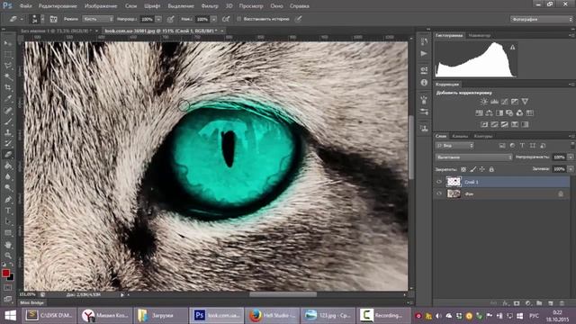
Task: Open the tool preset picker arrow
Action: tap(22, 19)
